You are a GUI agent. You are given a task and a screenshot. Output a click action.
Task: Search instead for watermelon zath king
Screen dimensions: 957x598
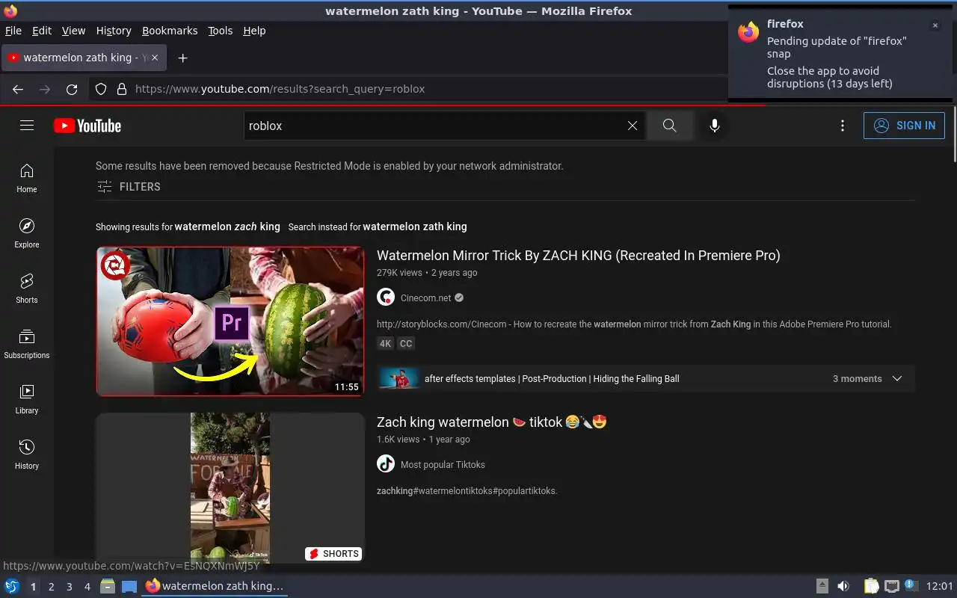click(415, 226)
